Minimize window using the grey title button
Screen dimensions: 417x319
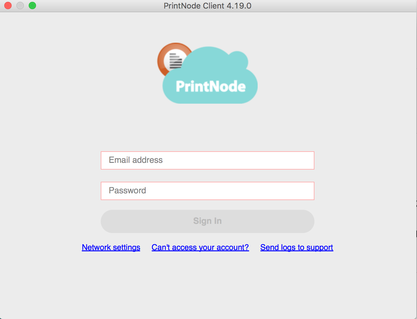[20, 5]
